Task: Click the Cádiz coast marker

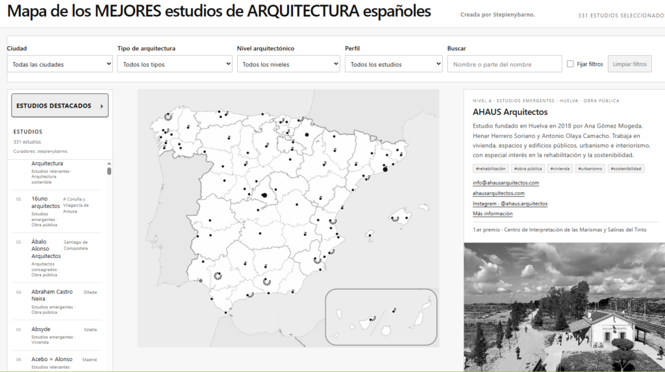Action: pos(212,299)
